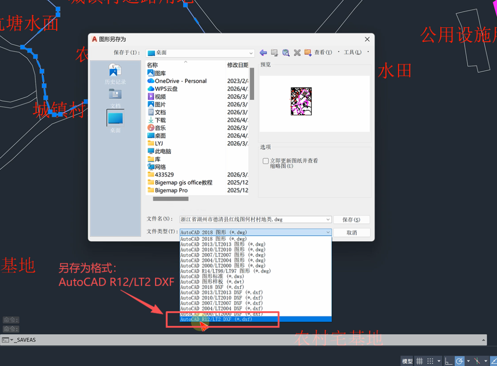Select AutoCAD 2013/LT2013 DXF (*.dxf) format
The image size is (497, 366).
[255, 292]
